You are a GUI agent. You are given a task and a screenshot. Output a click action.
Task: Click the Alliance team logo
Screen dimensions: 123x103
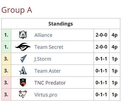(x=23, y=35)
